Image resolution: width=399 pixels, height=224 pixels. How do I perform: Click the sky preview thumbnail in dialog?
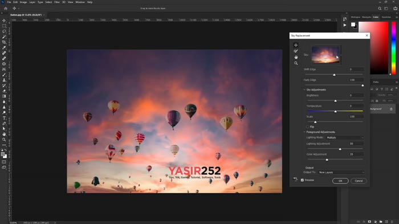pyautogui.click(x=325, y=55)
